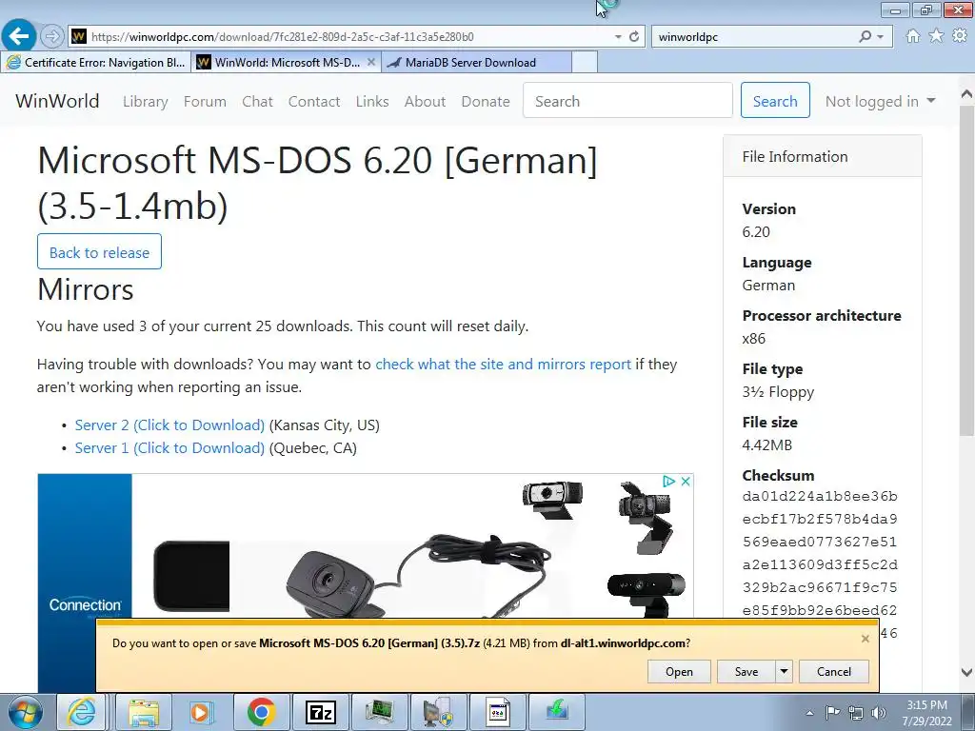The height and width of the screenshot is (731, 975).
Task: Open About in the WinWorld navbar
Action: pyautogui.click(x=425, y=101)
